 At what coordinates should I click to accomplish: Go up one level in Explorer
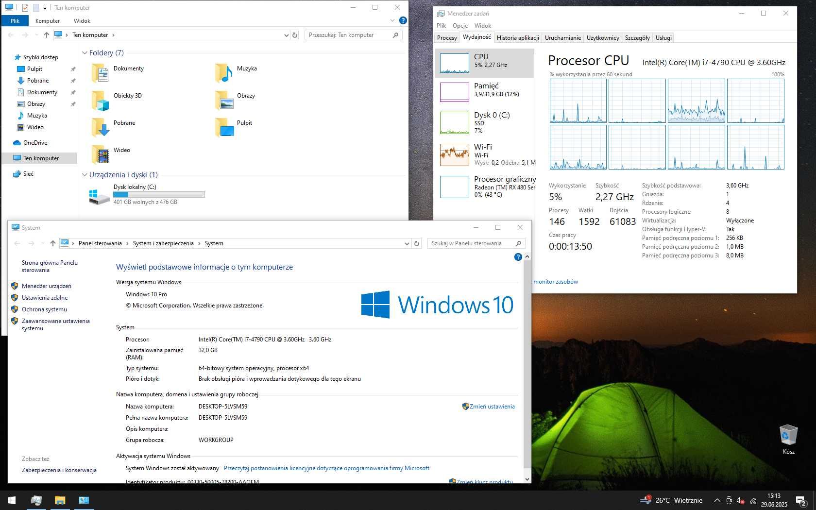[46, 35]
